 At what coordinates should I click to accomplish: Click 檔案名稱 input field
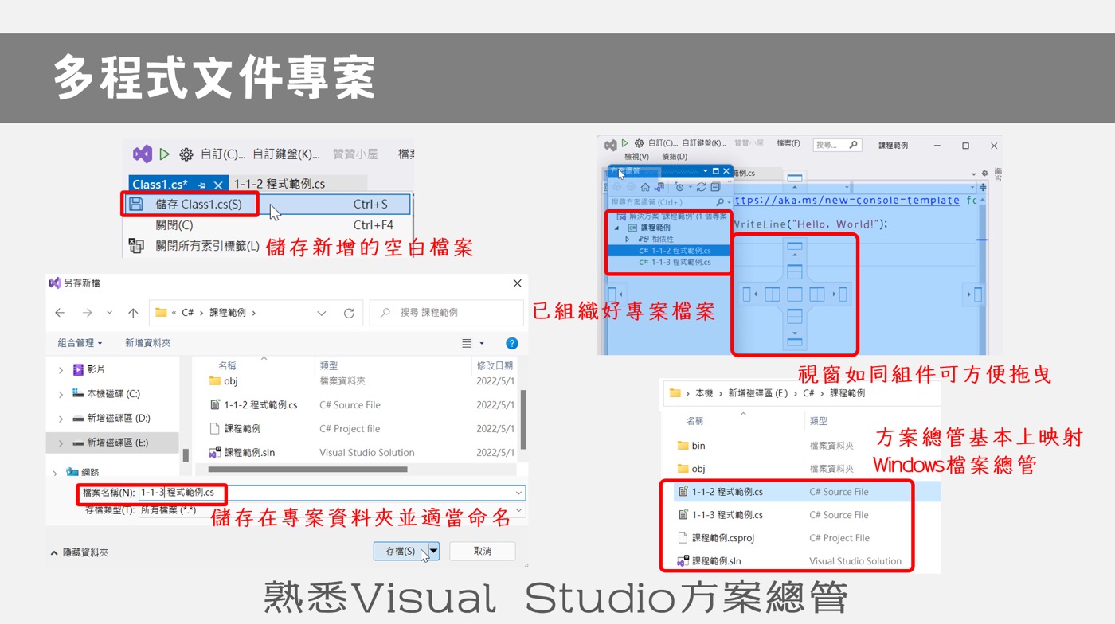pyautogui.click(x=331, y=493)
